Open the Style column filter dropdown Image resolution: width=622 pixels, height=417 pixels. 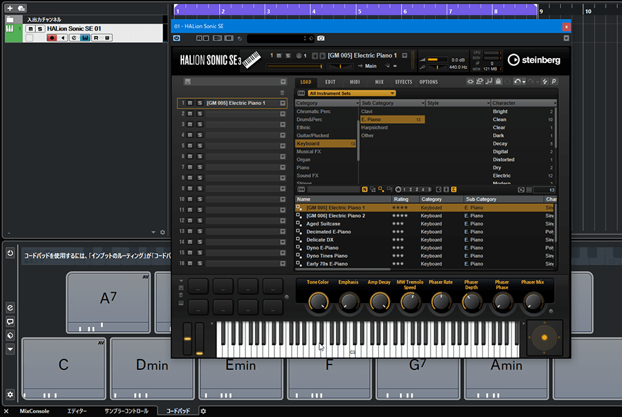coord(487,103)
